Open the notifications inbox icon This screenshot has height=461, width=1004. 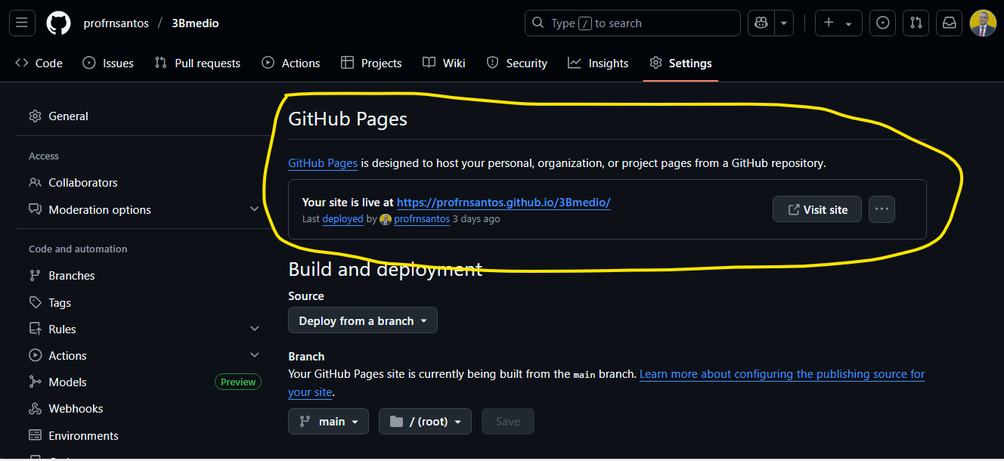(x=949, y=23)
